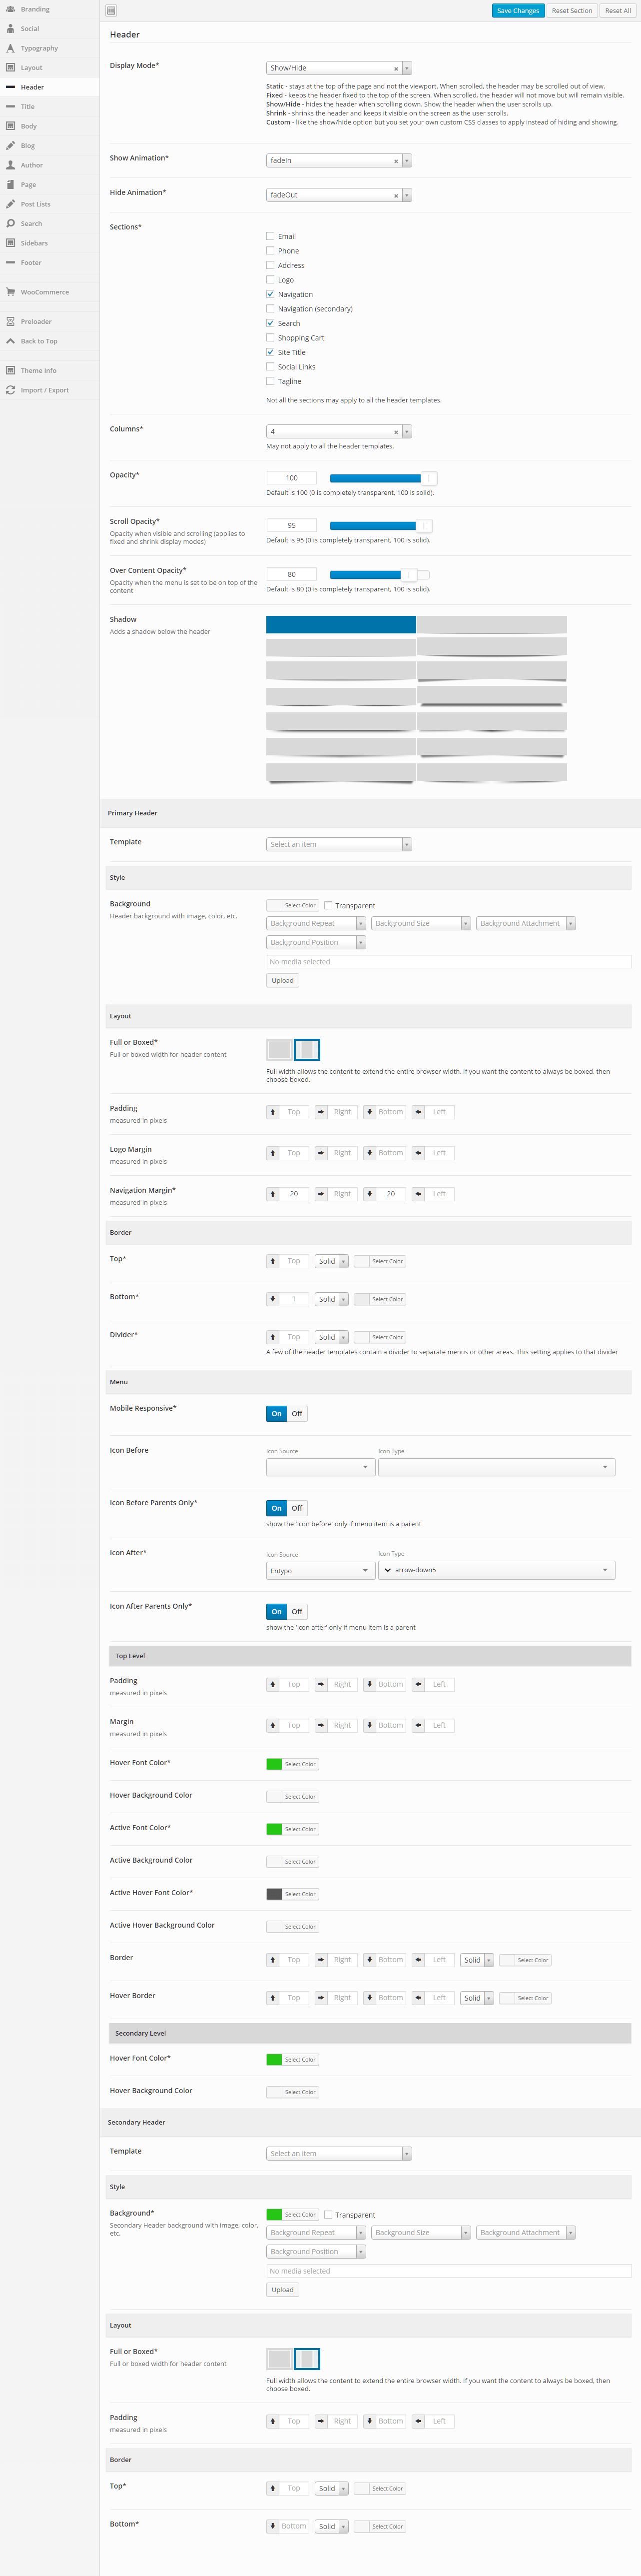
Task: Click the Scroll Opacity slider bar
Action: tap(380, 525)
